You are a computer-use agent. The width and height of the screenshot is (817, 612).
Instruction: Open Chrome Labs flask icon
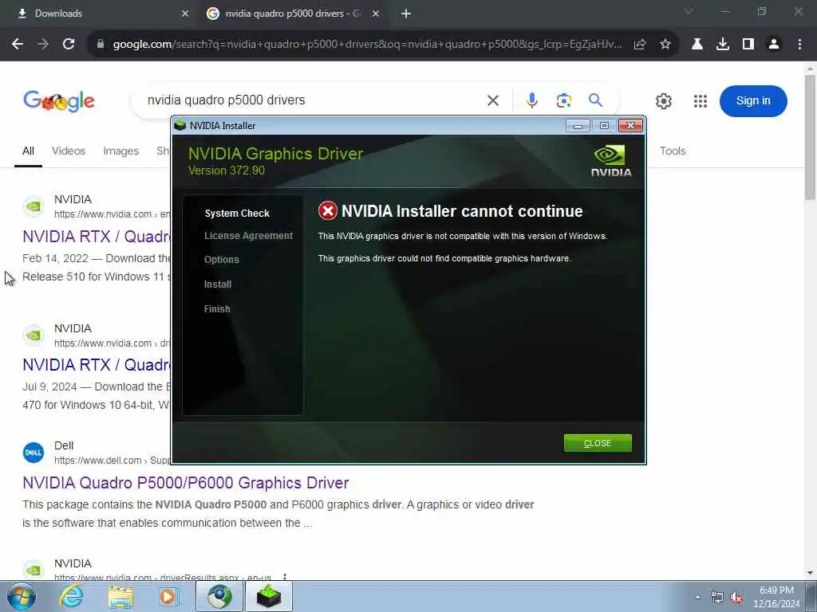[x=697, y=45]
